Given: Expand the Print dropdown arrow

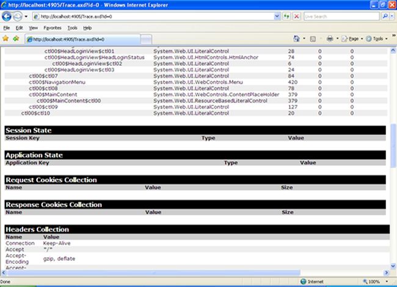Looking at the screenshot, I should 337,38.
